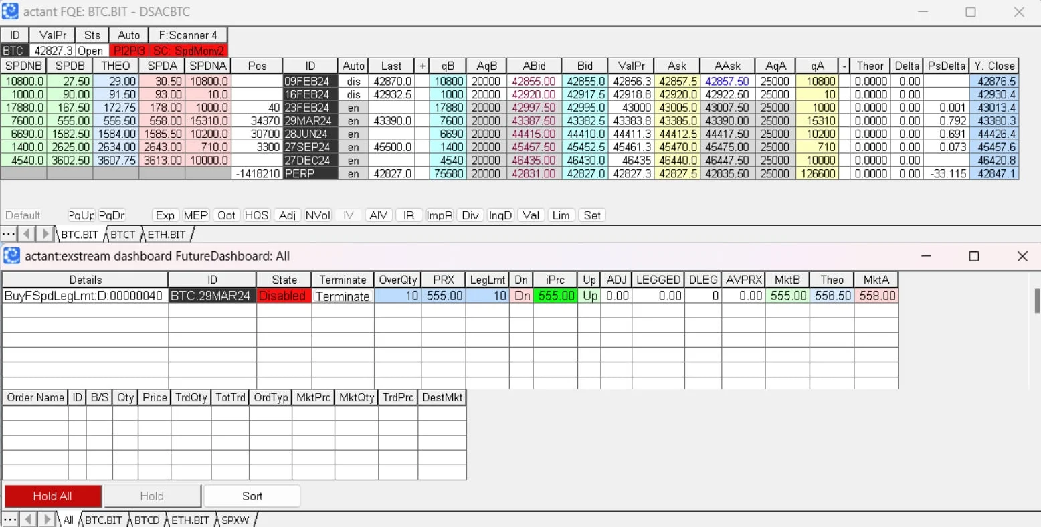Click the Up stepper for the BuyFSpdLegLmt order

coord(589,296)
